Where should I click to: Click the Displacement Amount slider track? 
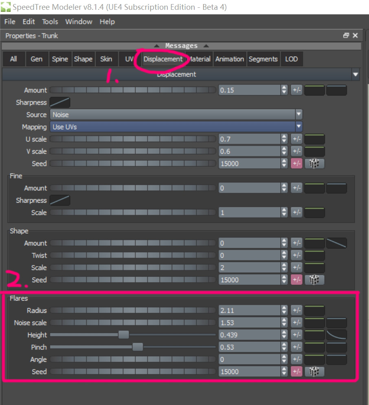pyautogui.click(x=133, y=90)
